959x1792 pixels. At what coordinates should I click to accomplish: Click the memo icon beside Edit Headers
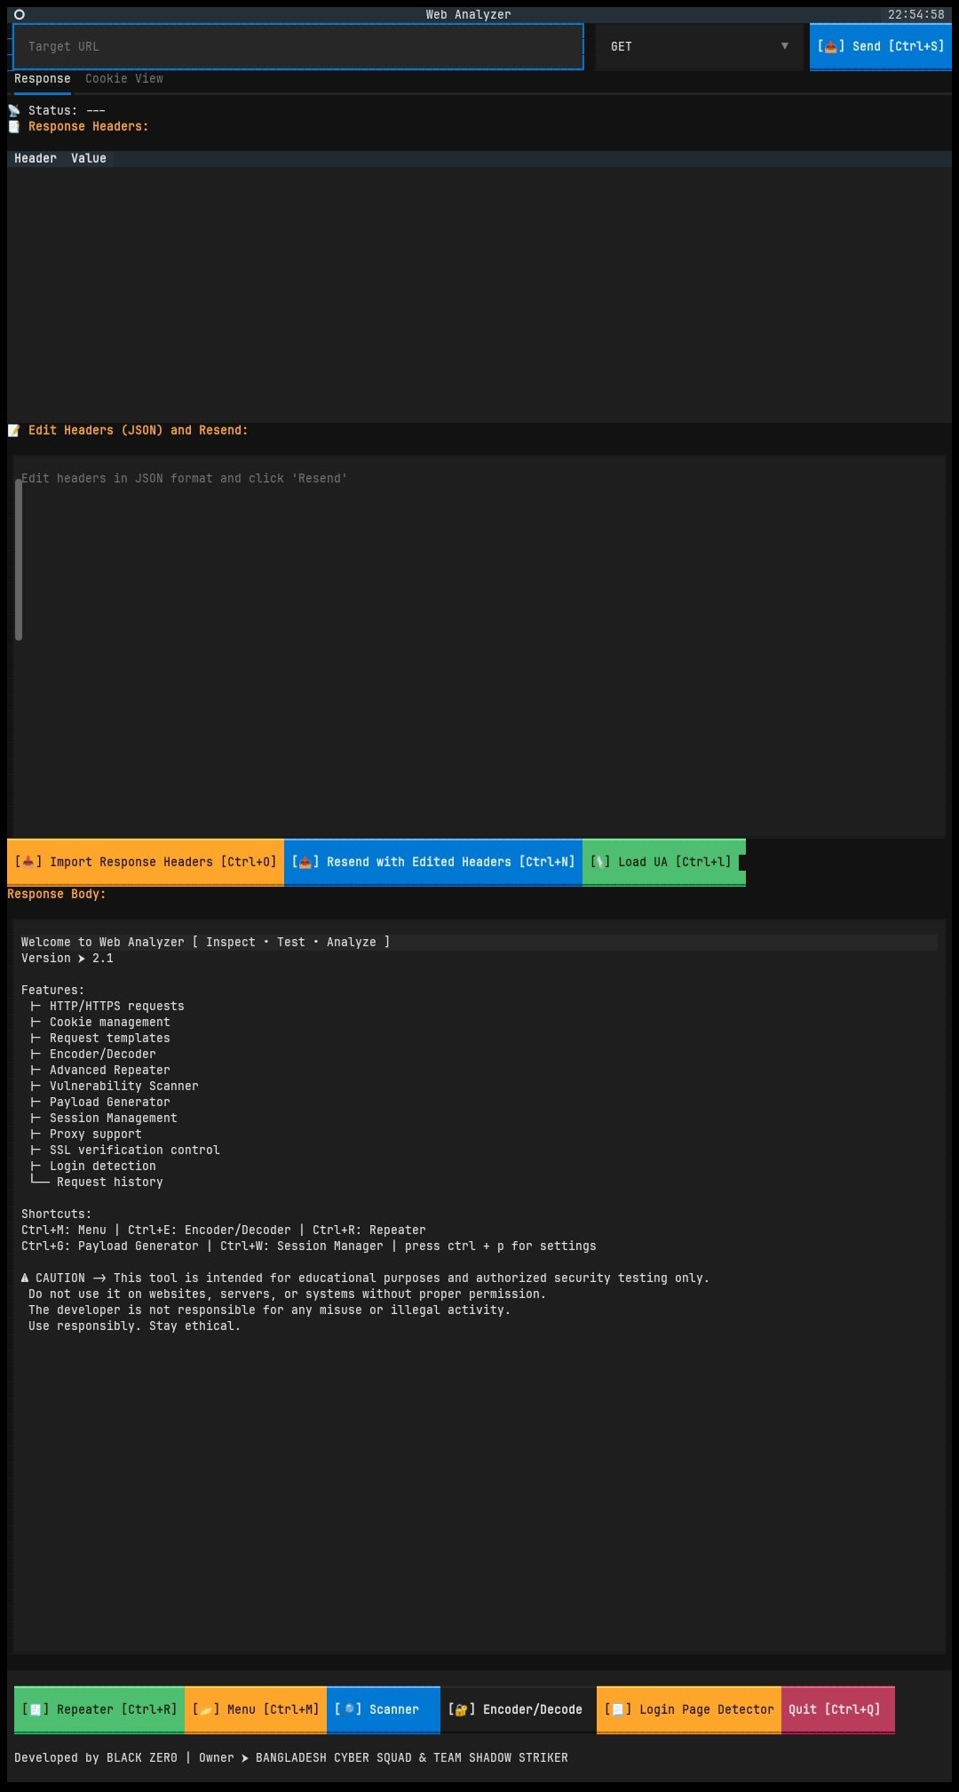click(14, 430)
